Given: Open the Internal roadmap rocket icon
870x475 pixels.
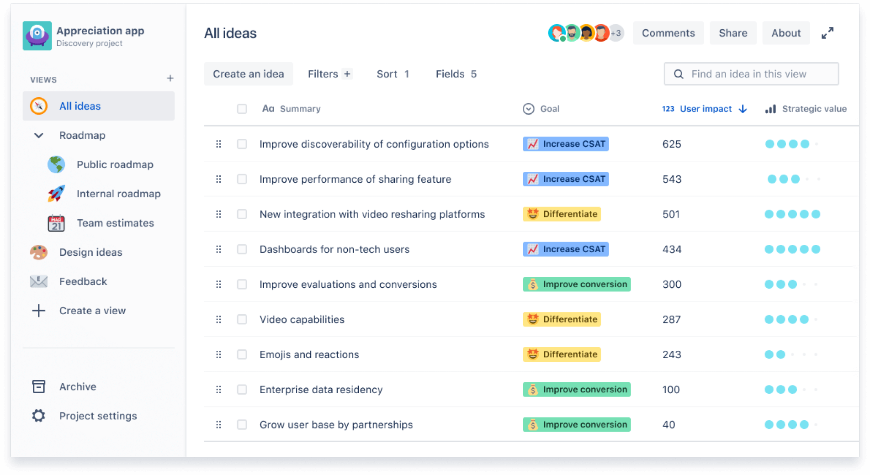Looking at the screenshot, I should coord(56,194).
